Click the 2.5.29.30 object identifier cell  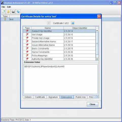pos(80,52)
